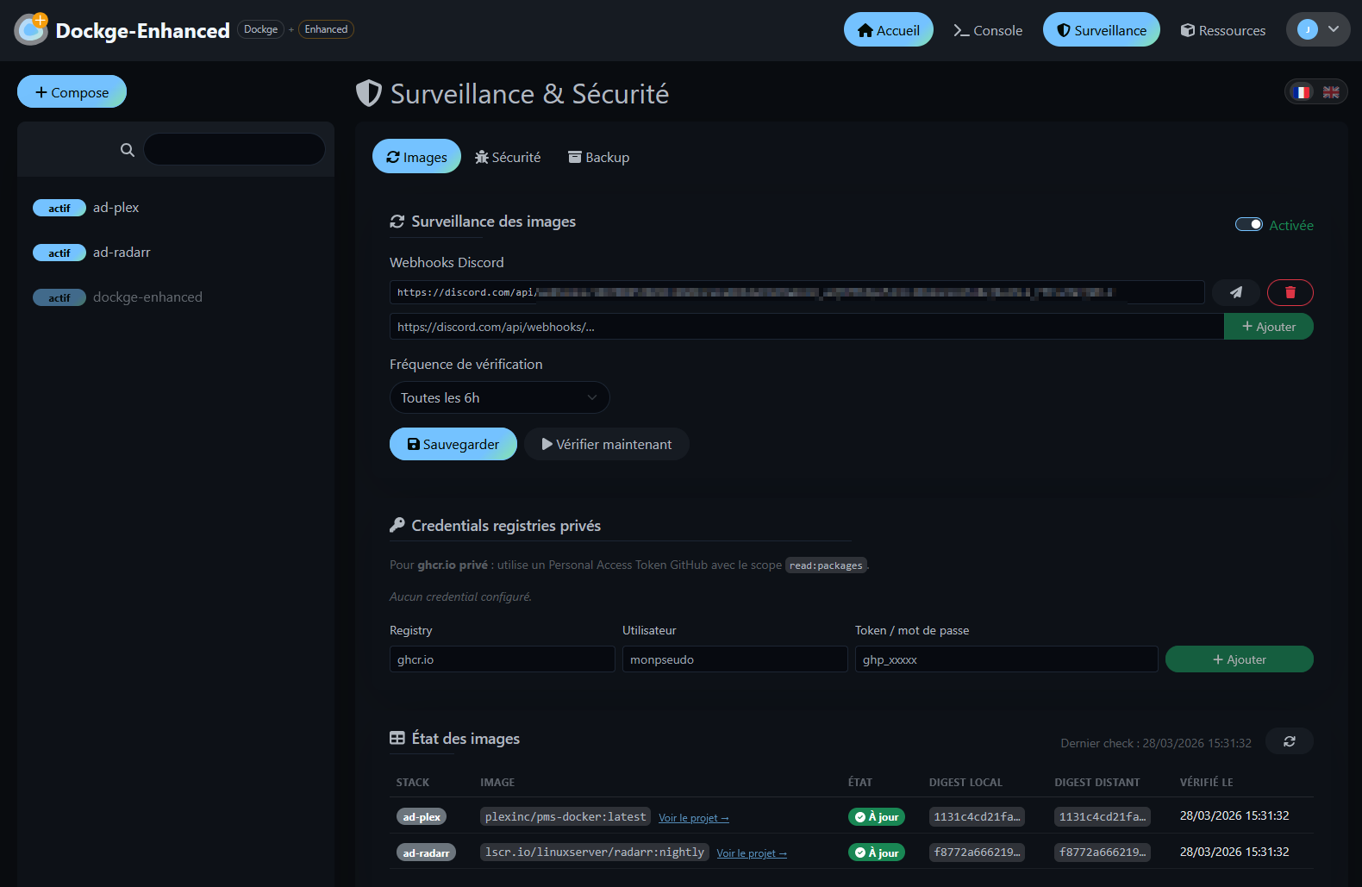Switch to the Sécurité tab
This screenshot has height=887, width=1362.
coord(508,157)
